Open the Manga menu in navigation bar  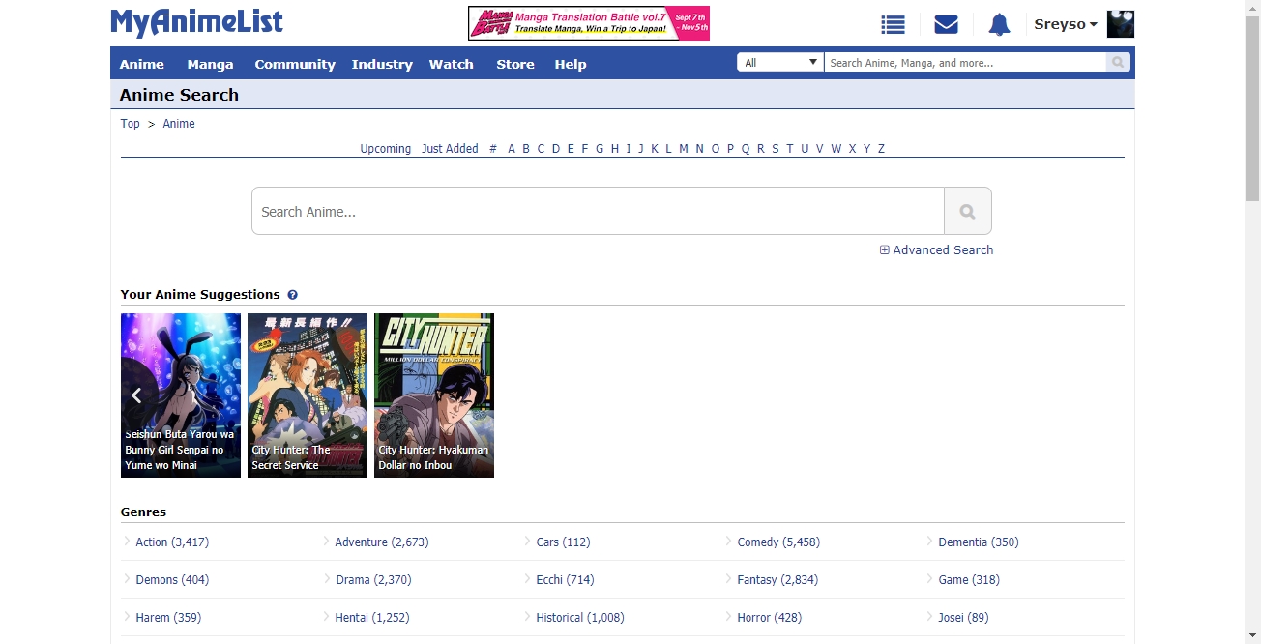[x=210, y=65]
